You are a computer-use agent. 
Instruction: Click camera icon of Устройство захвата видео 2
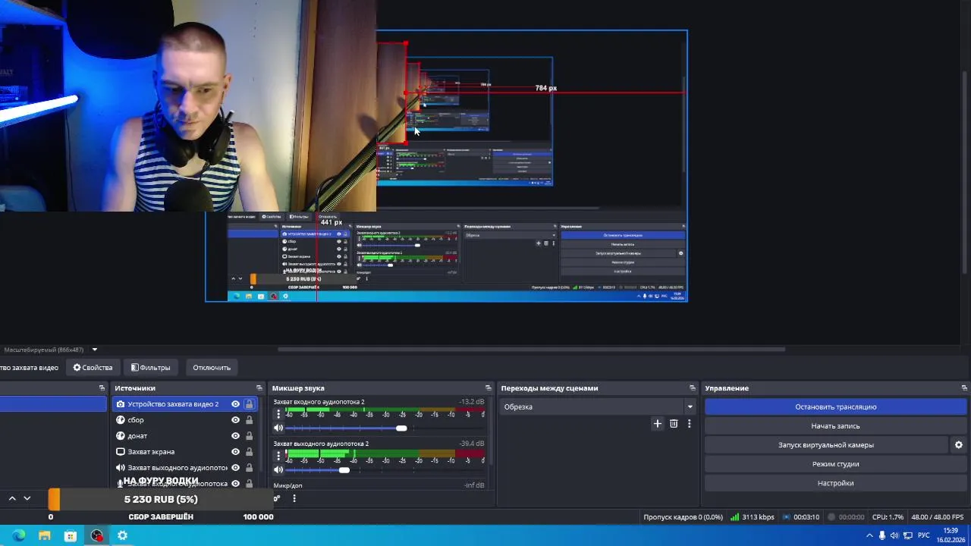tap(120, 404)
